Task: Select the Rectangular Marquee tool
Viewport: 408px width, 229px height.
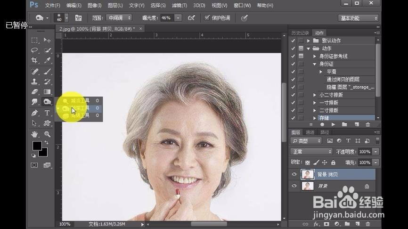Action: point(34,40)
